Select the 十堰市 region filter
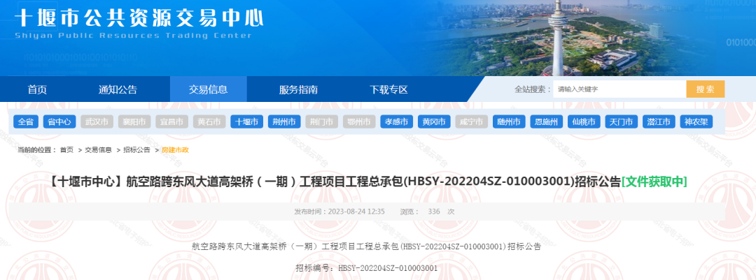The height and width of the screenshot is (280, 756). (247, 121)
